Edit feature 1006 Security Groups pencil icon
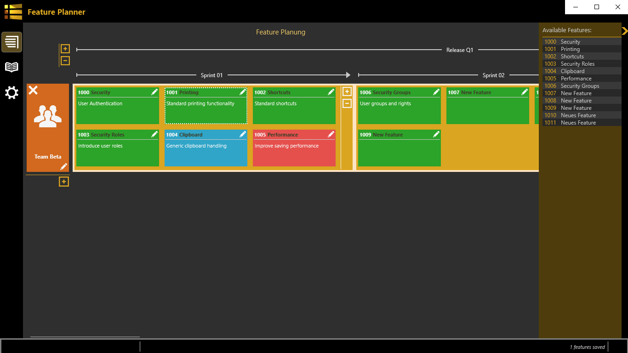The height and width of the screenshot is (353, 628). click(436, 92)
